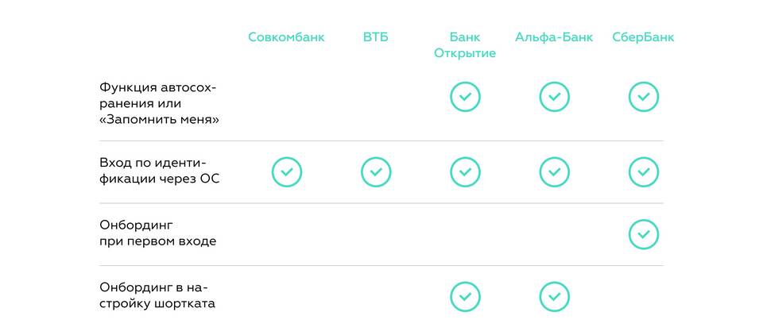Click Банк Открытие shortcut onboarding checkmark
The image size is (763, 335).
(x=465, y=296)
